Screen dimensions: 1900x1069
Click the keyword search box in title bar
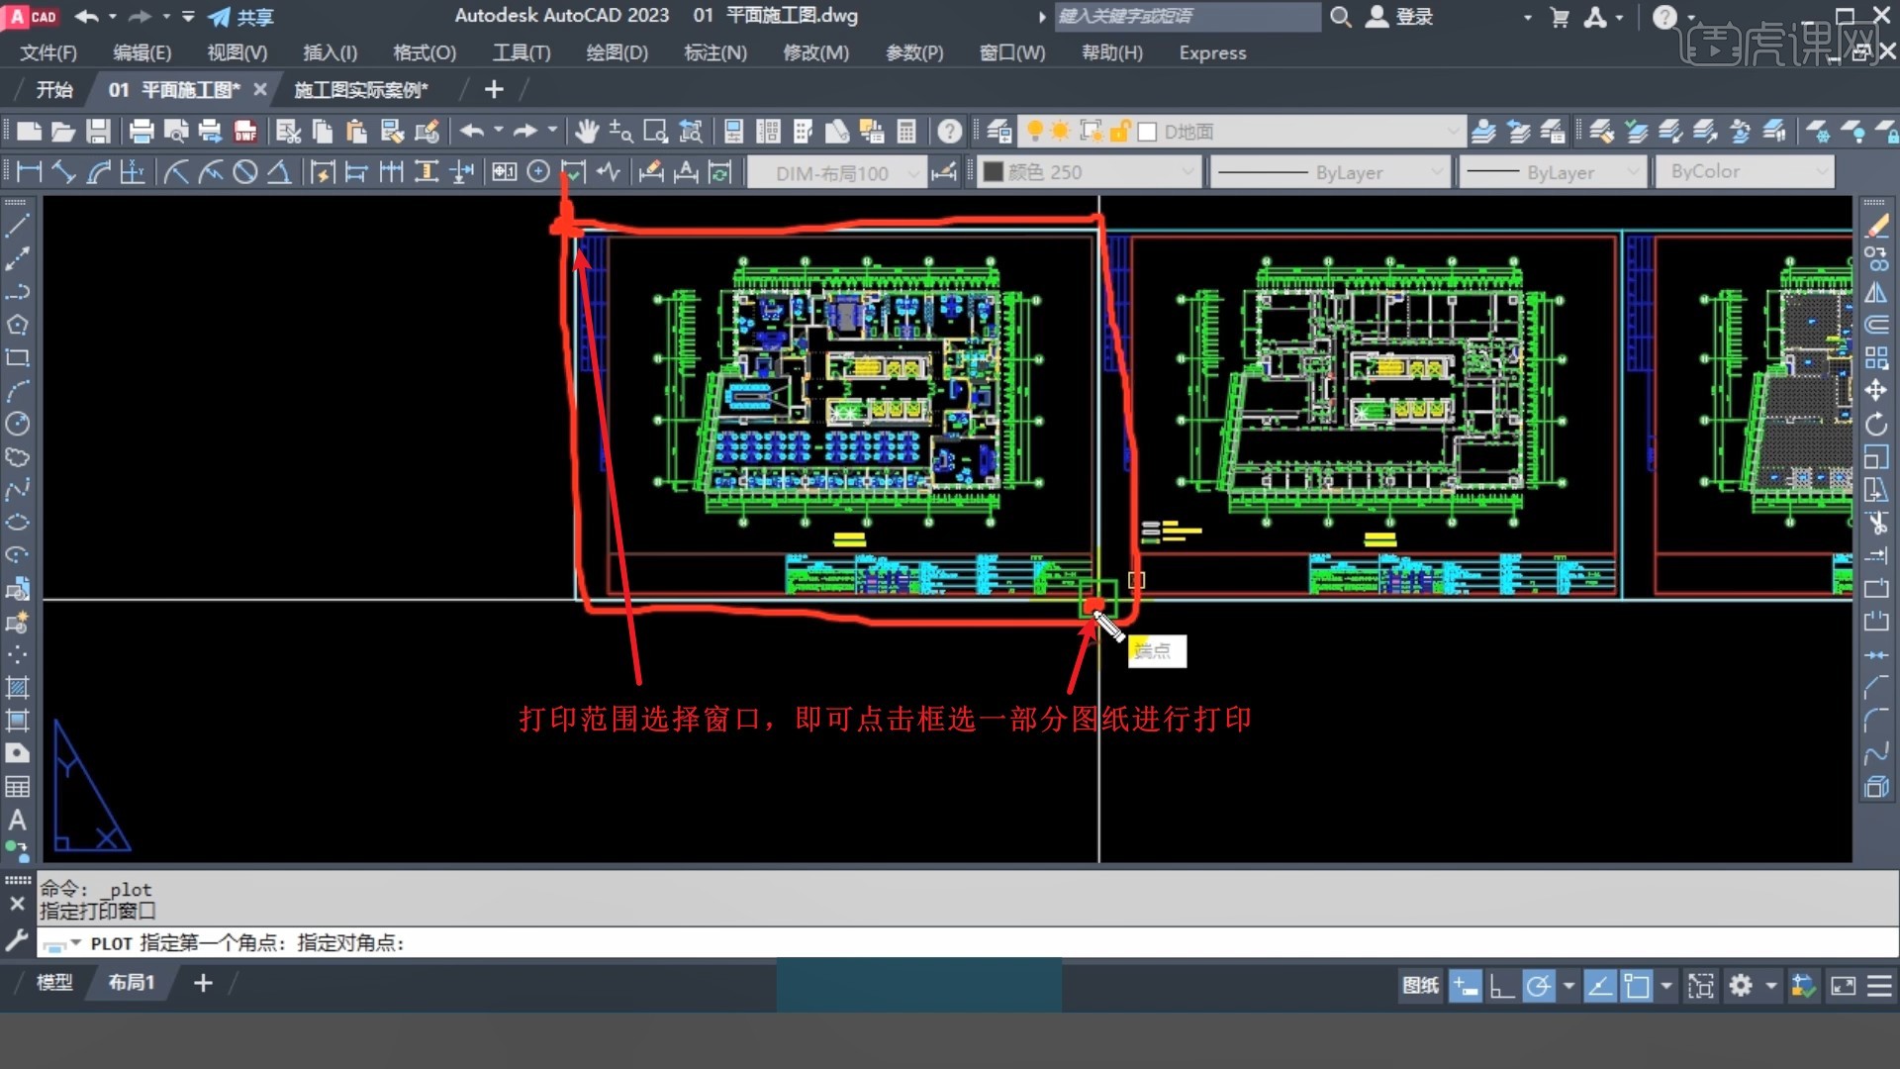pos(1187,17)
